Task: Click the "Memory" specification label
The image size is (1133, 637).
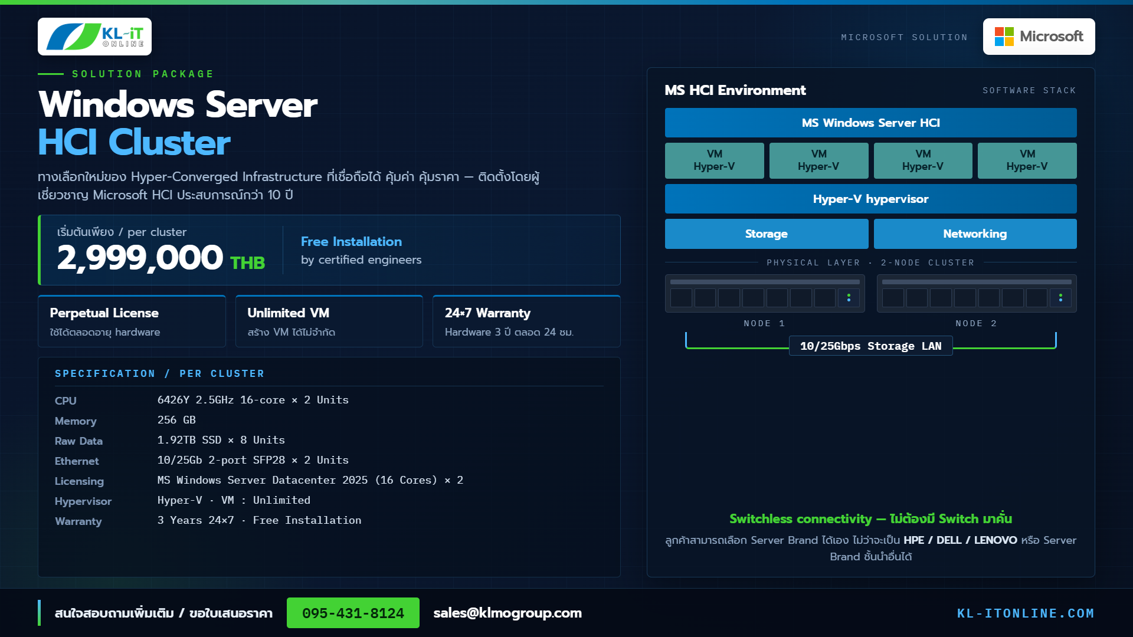Action: (76, 421)
